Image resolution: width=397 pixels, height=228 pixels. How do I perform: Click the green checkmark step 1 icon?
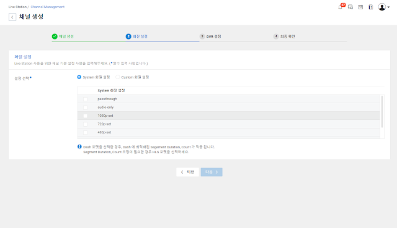(x=55, y=36)
